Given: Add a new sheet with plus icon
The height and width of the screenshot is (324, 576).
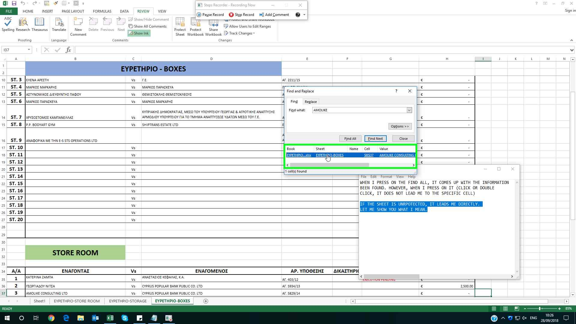Looking at the screenshot, I should pyautogui.click(x=206, y=301).
